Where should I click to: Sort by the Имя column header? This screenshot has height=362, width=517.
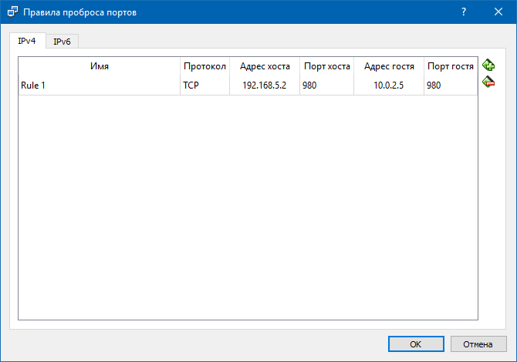(99, 66)
